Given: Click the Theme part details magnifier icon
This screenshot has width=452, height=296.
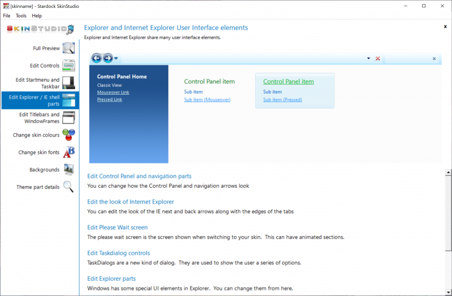Looking at the screenshot, I should point(68,187).
